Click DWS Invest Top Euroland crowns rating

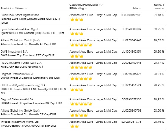pos(77,56)
